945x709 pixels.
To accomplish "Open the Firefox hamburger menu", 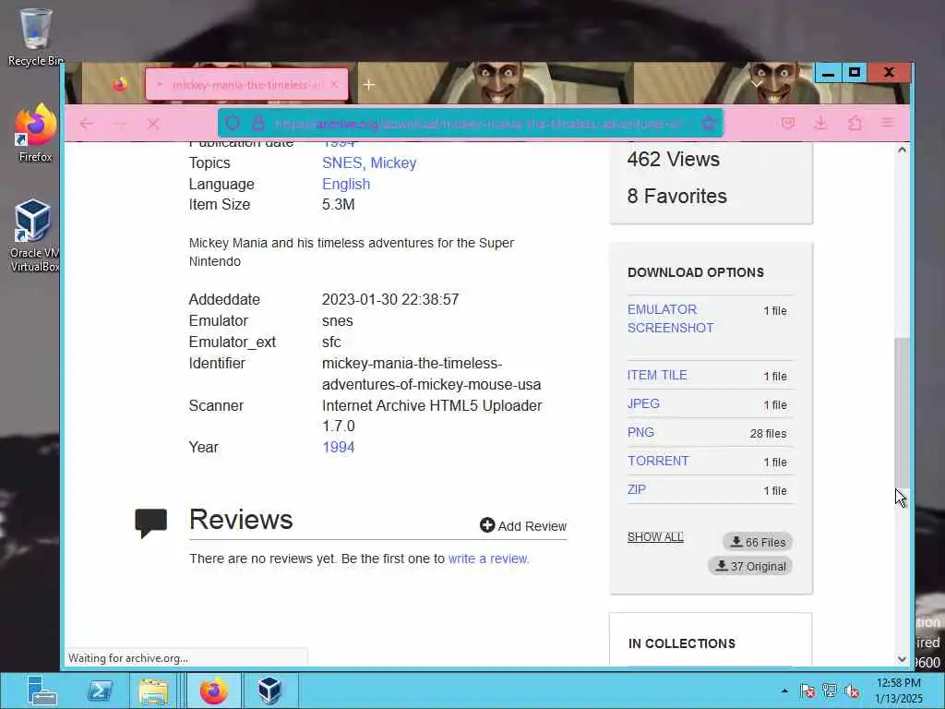I will 888,123.
